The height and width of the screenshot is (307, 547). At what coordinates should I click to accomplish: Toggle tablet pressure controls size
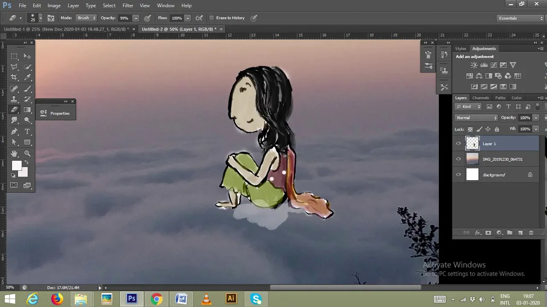[x=253, y=18]
